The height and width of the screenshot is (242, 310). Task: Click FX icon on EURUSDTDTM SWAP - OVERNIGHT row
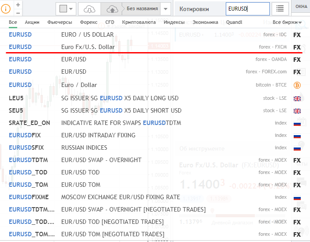pos(297,160)
